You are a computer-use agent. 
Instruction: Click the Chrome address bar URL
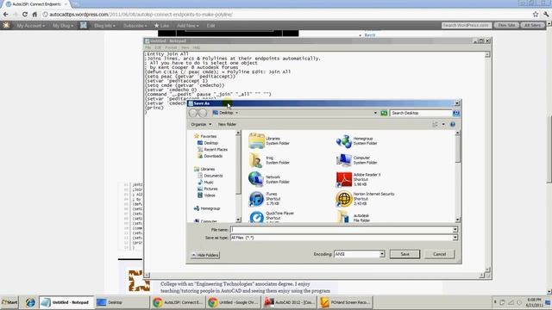click(141, 15)
